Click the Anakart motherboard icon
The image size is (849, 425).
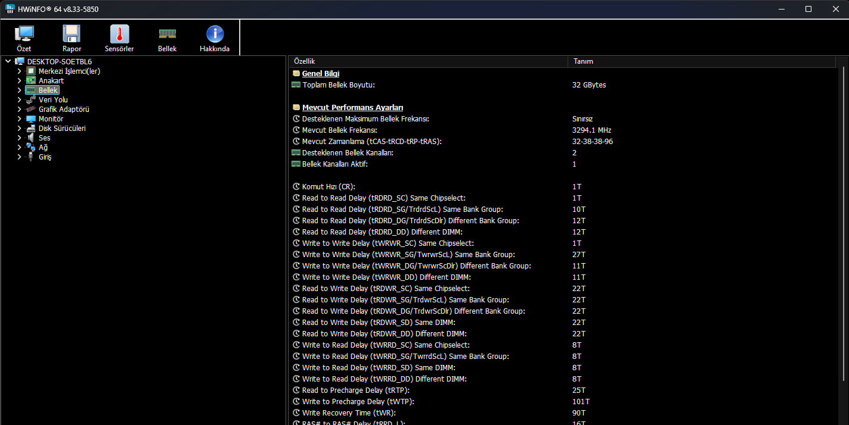[31, 80]
